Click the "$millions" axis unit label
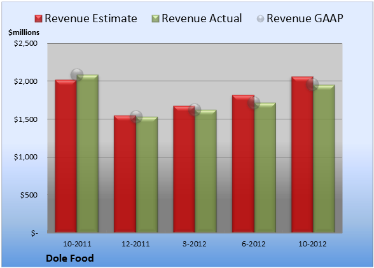 24,32
